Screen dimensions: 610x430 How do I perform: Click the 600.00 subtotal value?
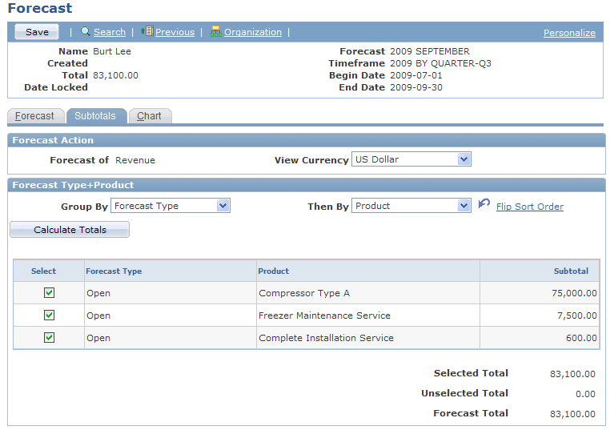[581, 338]
